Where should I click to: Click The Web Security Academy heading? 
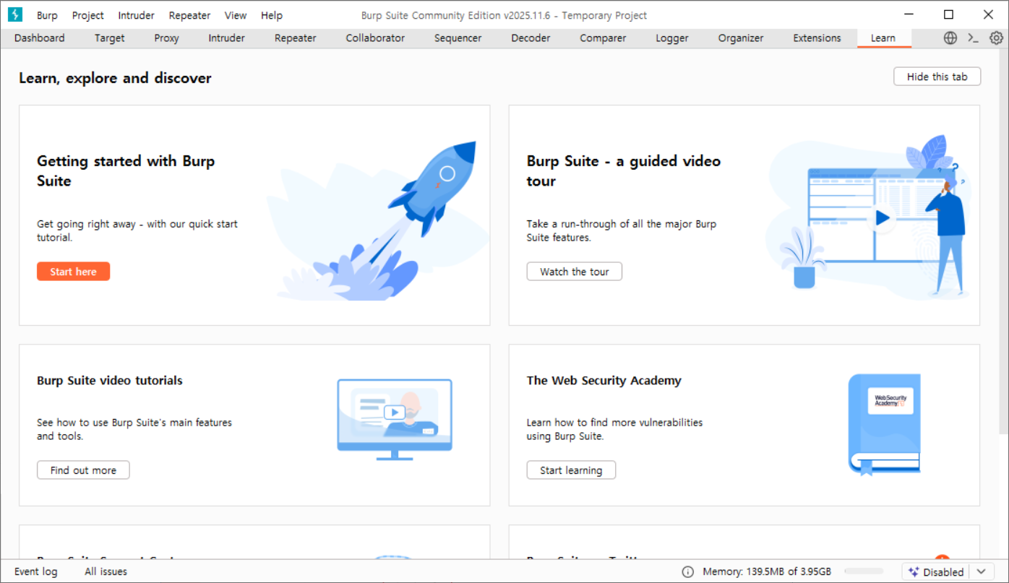(604, 381)
